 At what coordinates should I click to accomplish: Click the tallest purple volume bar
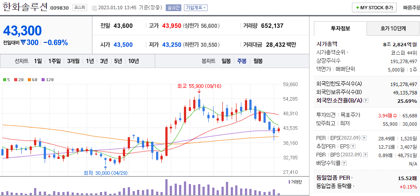[166, 187]
